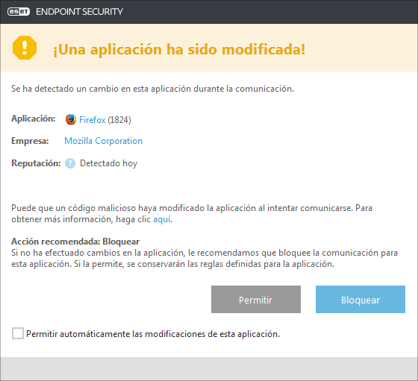The image size is (418, 381).
Task: Open the Firefox application link
Action: [x=93, y=120]
